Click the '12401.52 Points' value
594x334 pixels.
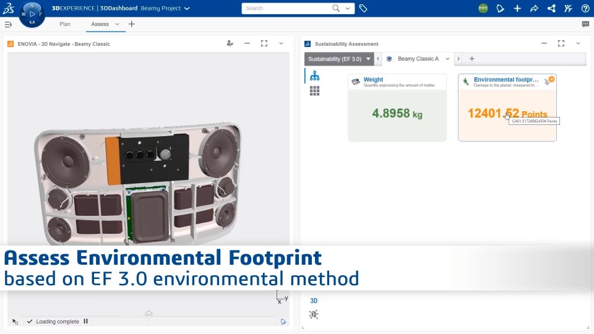click(507, 113)
